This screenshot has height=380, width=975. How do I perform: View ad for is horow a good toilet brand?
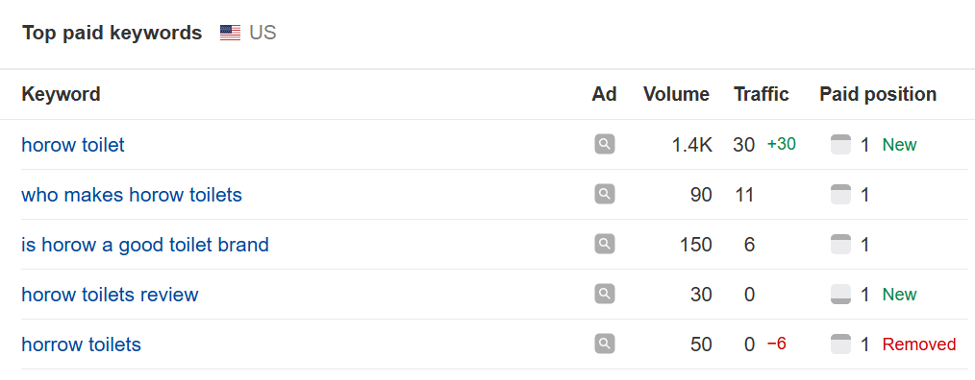[x=605, y=244]
